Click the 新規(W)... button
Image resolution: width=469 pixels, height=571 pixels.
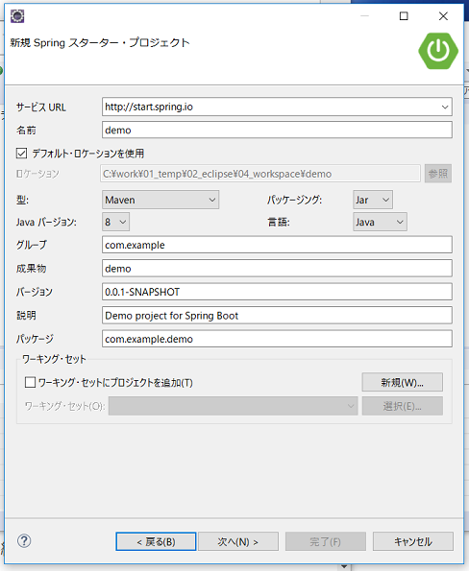coord(403,382)
